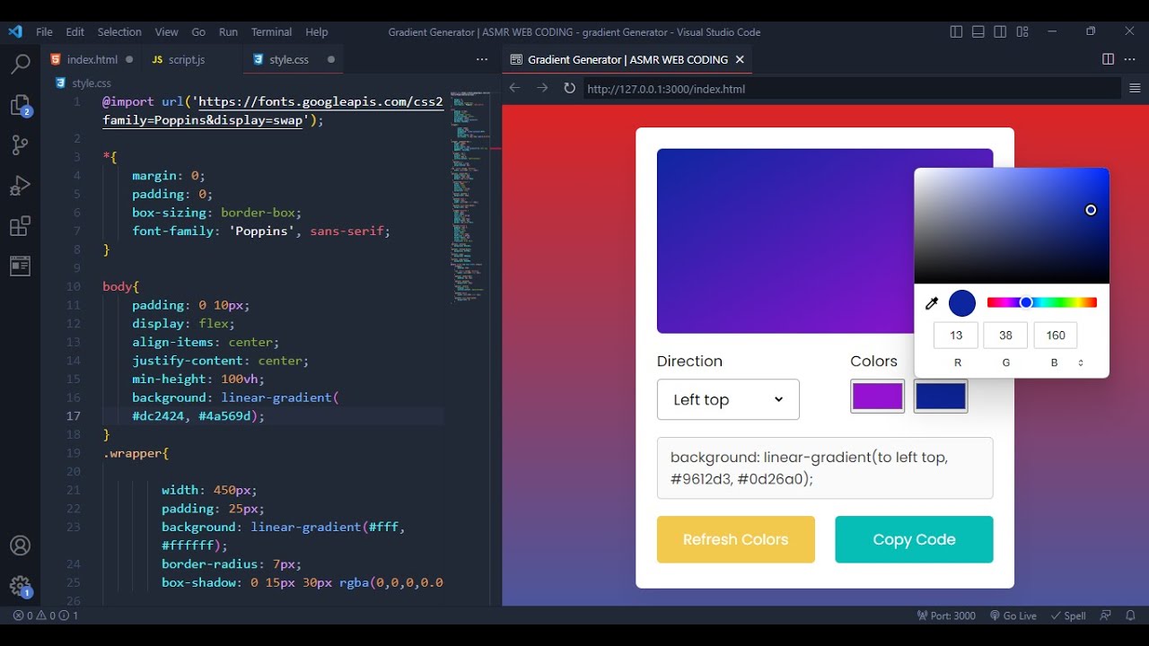Open the Terminal menu

pos(271,31)
